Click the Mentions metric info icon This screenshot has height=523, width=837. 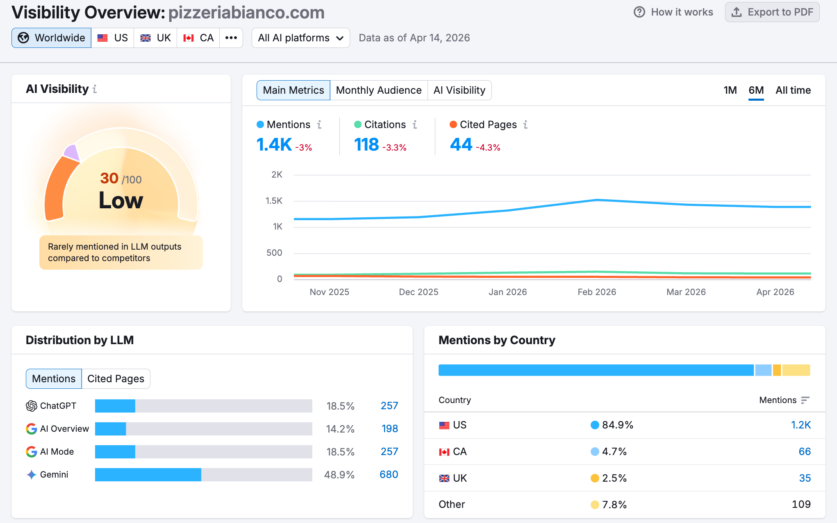click(319, 124)
